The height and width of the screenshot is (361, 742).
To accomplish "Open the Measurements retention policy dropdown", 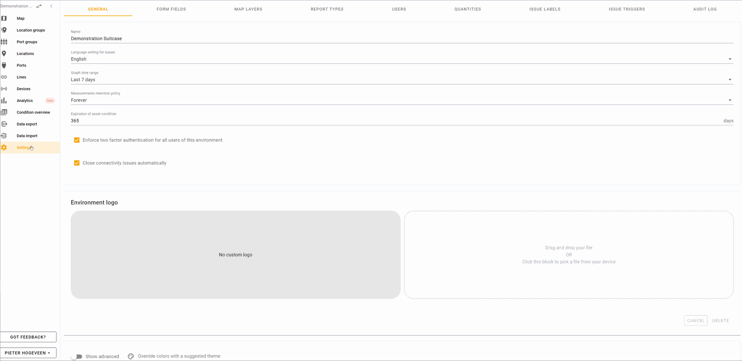I will point(730,101).
